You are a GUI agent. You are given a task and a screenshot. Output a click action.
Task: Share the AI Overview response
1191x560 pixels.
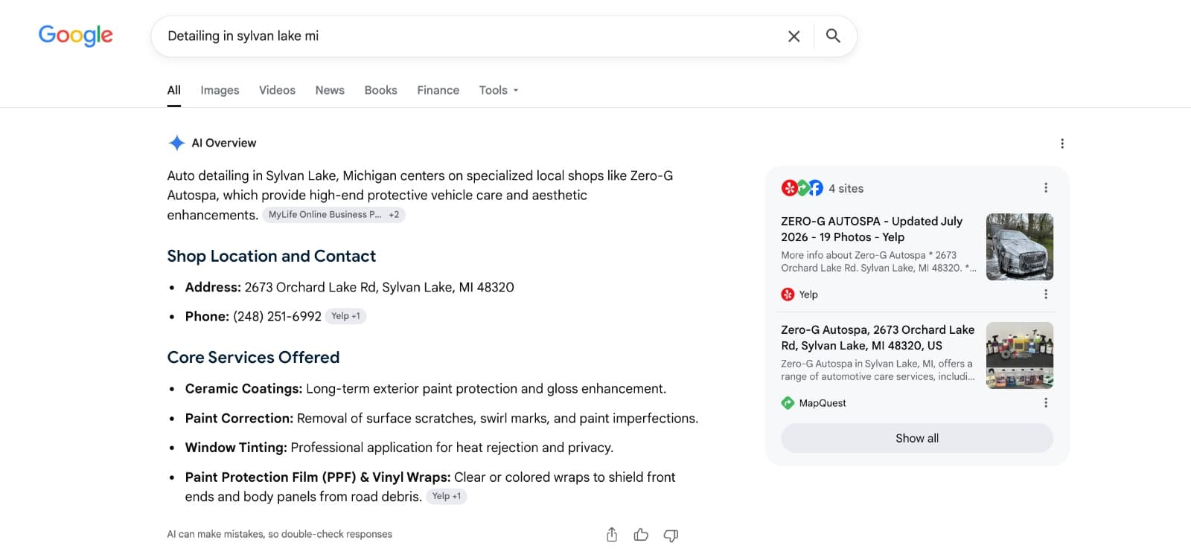click(612, 535)
